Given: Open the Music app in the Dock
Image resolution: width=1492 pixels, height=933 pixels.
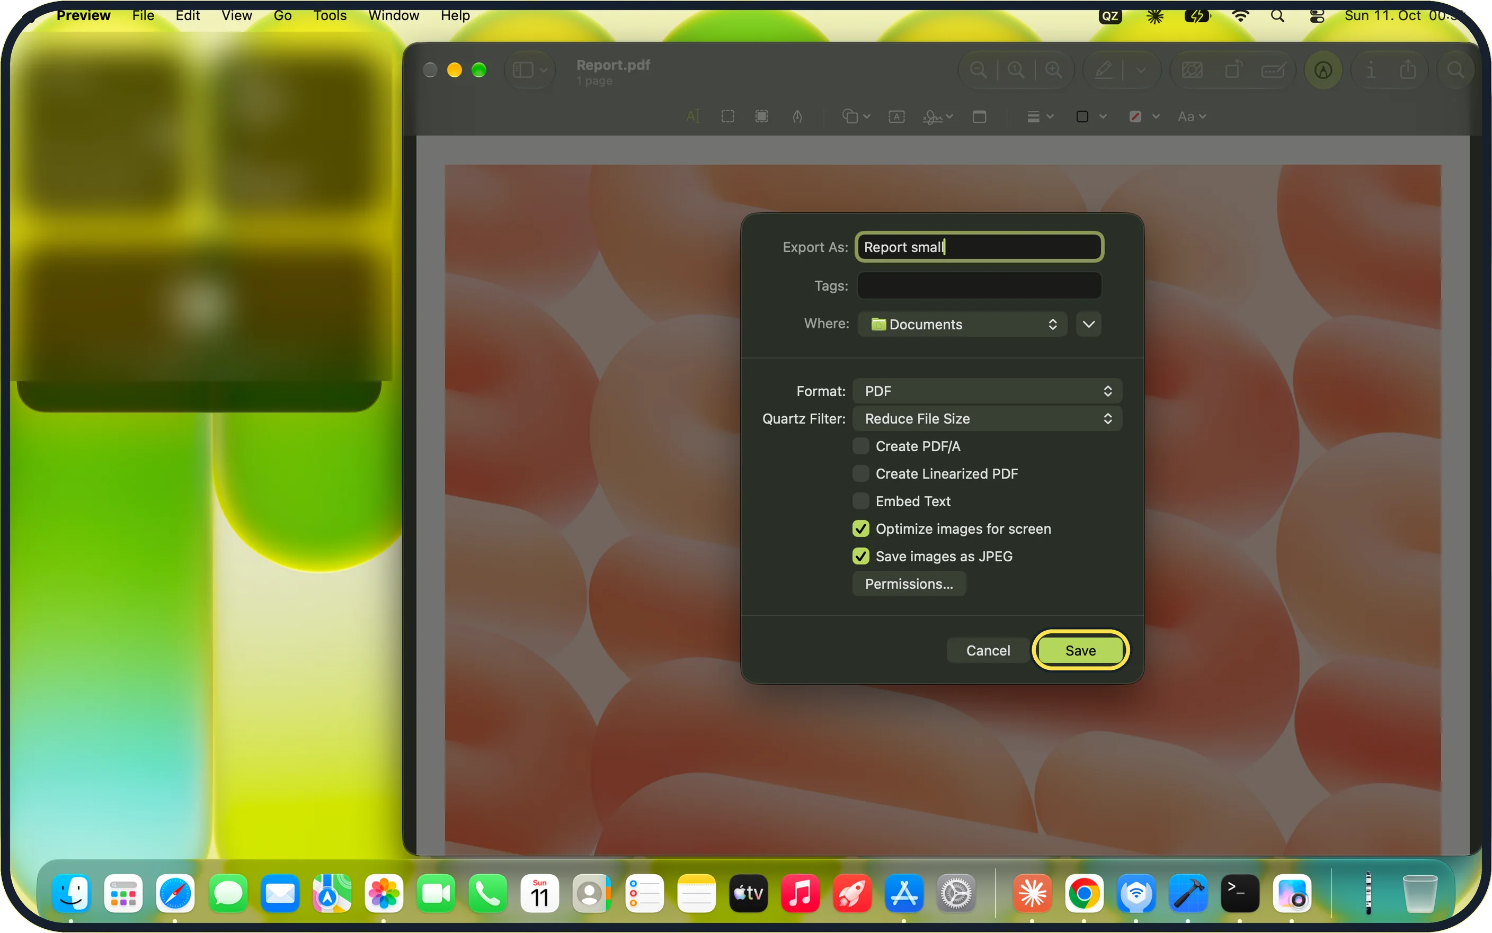Looking at the screenshot, I should pyautogui.click(x=800, y=893).
